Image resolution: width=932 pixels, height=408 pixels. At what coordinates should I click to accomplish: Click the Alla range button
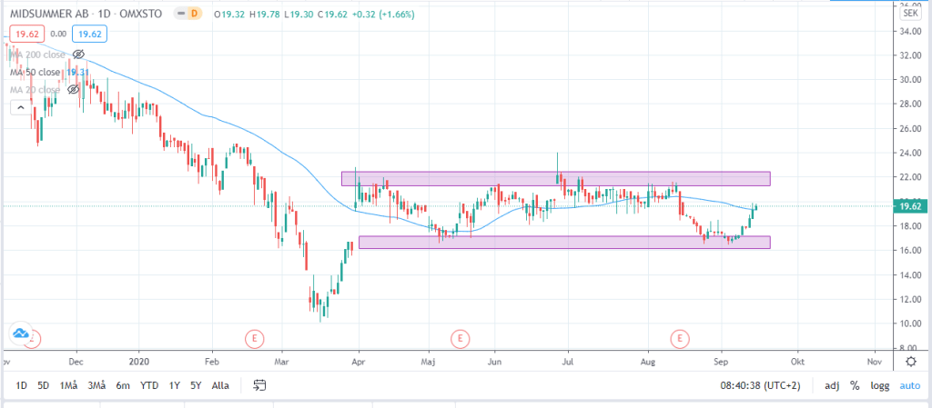pyautogui.click(x=220, y=385)
